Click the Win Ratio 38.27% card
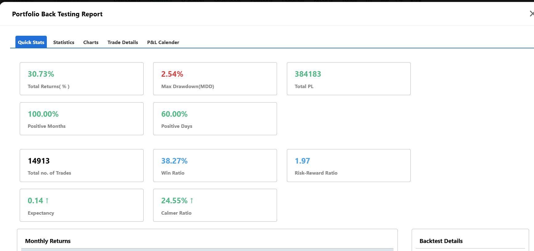 tap(215, 165)
